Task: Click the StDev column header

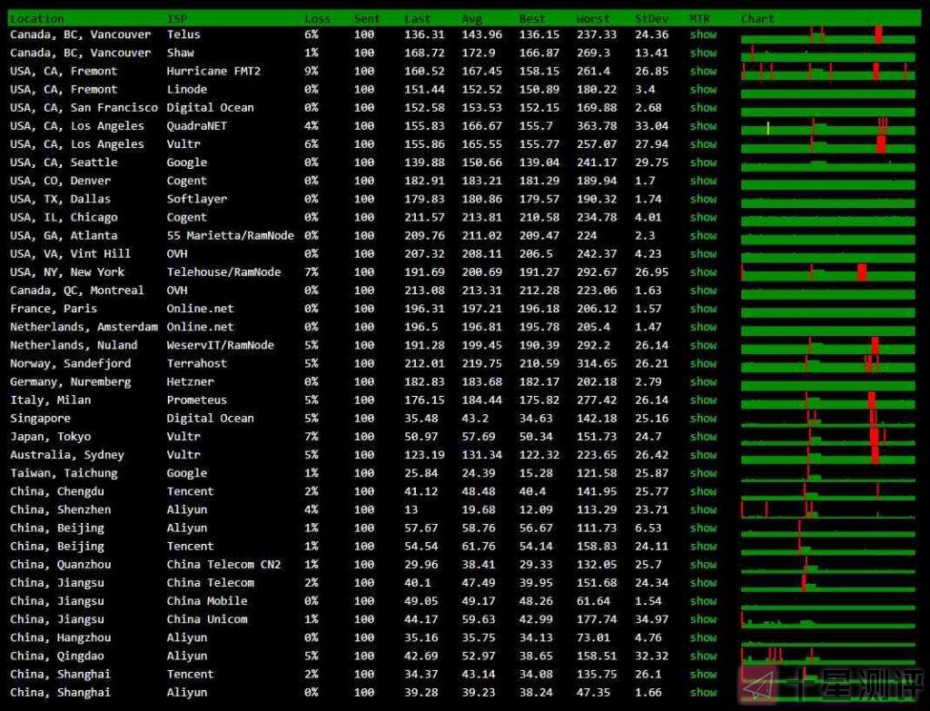Action: click(650, 18)
